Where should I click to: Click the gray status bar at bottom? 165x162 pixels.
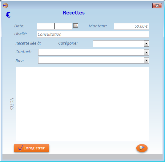[x=82, y=157]
